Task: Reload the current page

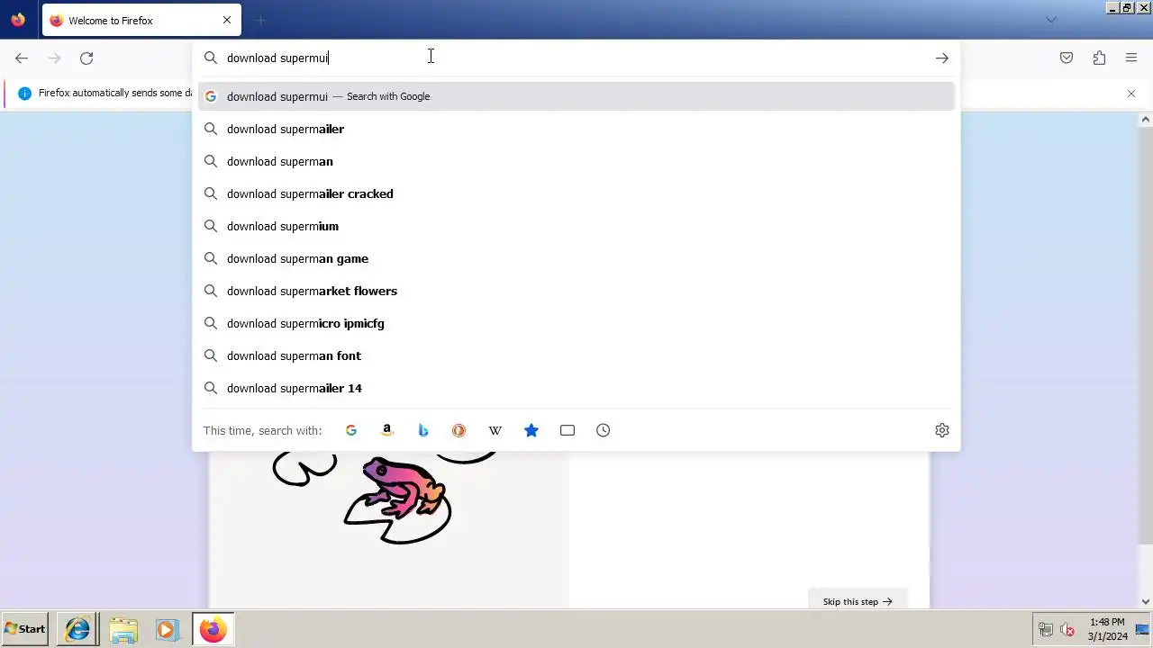Action: [x=86, y=58]
